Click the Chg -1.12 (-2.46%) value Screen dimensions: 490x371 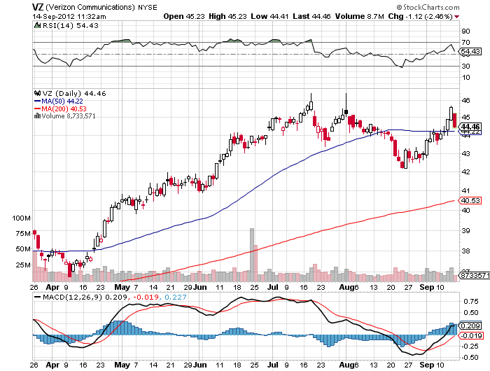(420, 16)
